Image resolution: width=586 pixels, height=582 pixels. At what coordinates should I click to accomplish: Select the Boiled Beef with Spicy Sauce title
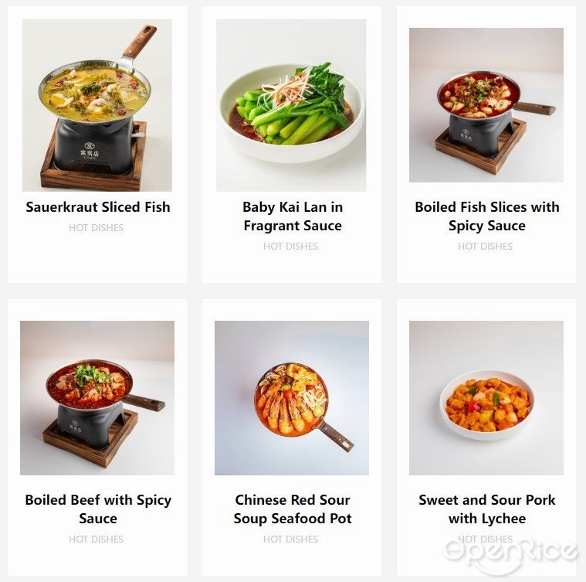[98, 509]
